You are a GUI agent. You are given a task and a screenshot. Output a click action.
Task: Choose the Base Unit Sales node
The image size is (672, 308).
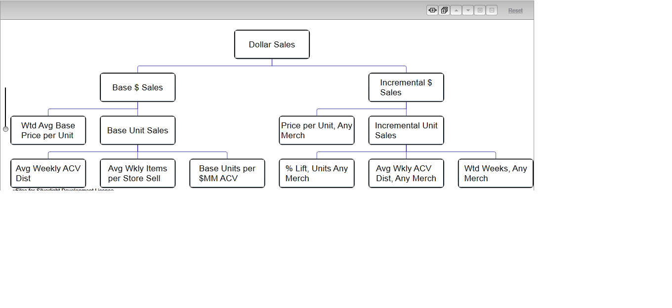(x=137, y=130)
